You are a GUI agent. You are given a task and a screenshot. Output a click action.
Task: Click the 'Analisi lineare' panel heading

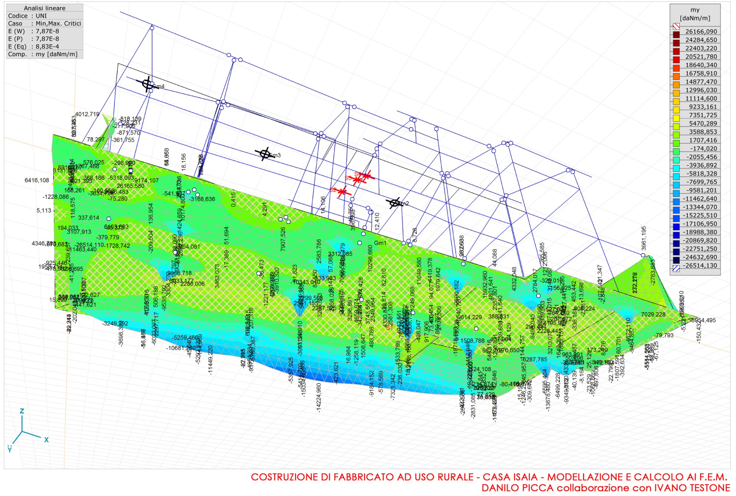click(45, 8)
